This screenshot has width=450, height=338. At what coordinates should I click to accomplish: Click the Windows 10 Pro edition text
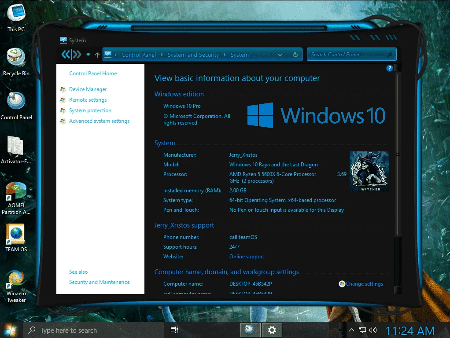point(182,106)
